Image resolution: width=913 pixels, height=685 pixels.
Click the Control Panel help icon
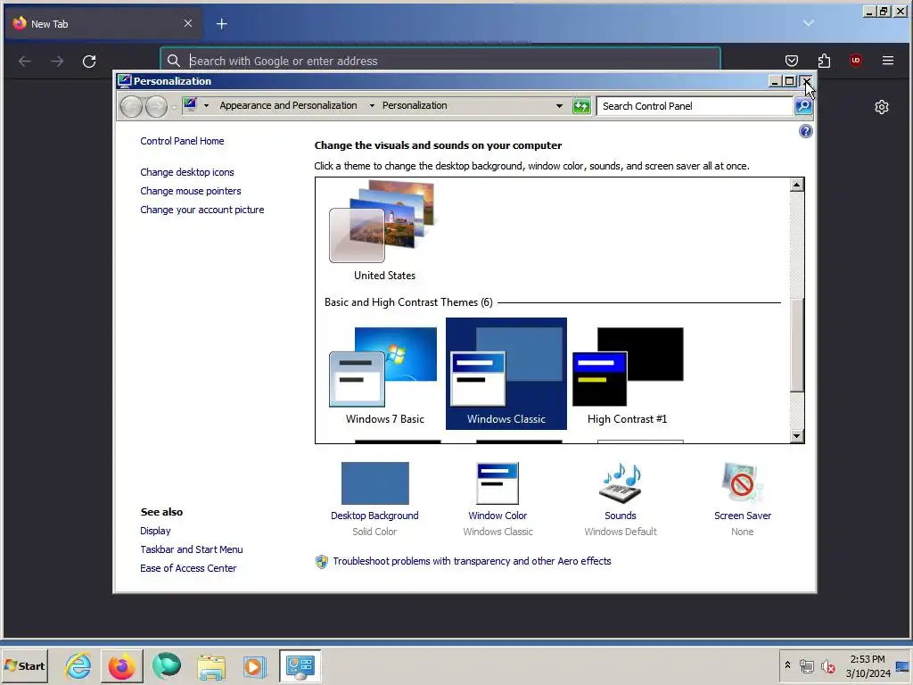(805, 131)
